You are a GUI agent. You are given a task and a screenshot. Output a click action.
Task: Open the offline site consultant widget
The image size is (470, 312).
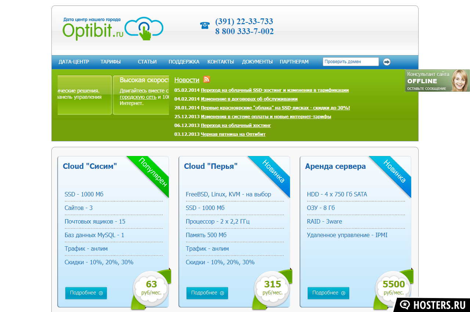[x=437, y=80]
